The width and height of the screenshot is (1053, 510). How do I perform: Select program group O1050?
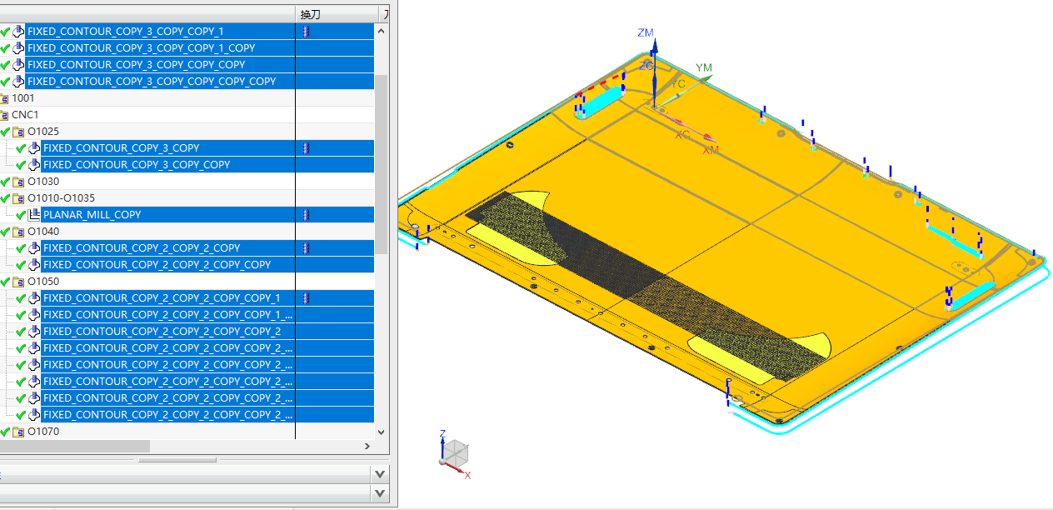[43, 282]
